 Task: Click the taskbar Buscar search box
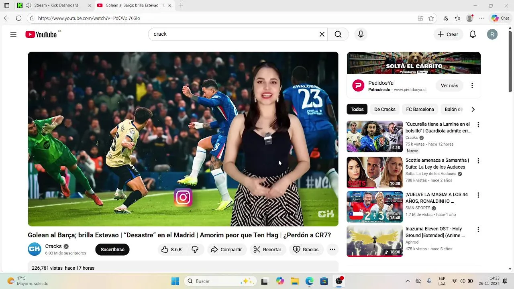coord(220,281)
